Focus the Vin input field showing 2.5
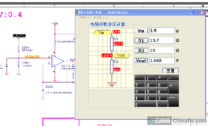Screen dimensions: 208x126 click(x=162, y=31)
